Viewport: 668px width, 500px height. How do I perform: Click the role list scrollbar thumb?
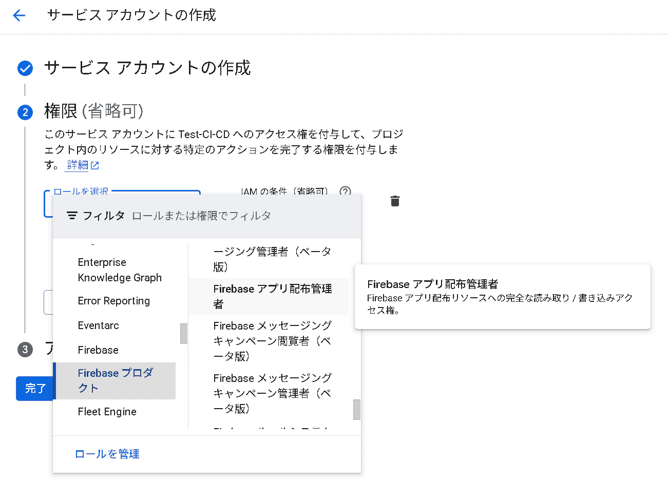[357, 410]
